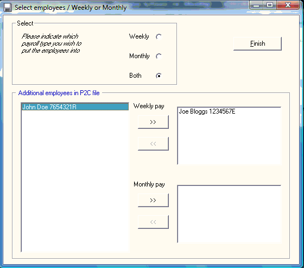Select John Doe 7654321R in employee list
Viewport: 304px width, 268px height.
(75, 107)
